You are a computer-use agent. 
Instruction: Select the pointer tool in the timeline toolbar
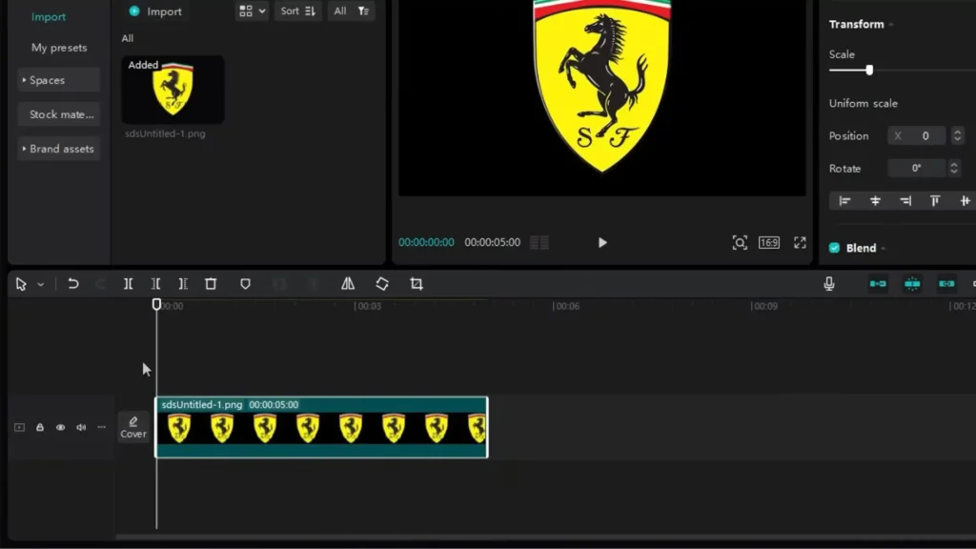coord(21,284)
